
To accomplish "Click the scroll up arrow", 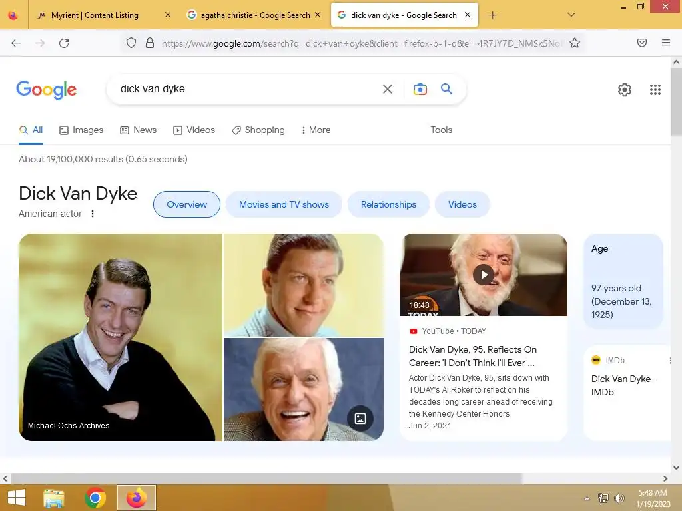I will (x=676, y=62).
